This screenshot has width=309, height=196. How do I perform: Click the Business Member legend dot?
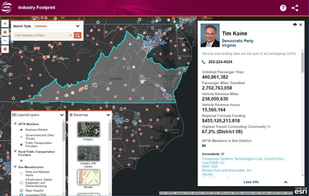coord(21,130)
